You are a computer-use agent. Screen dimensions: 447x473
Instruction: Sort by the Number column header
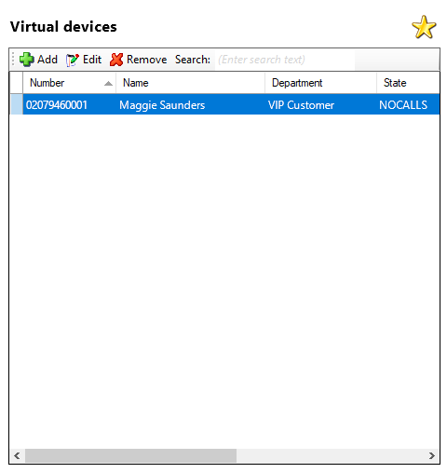[69, 83]
